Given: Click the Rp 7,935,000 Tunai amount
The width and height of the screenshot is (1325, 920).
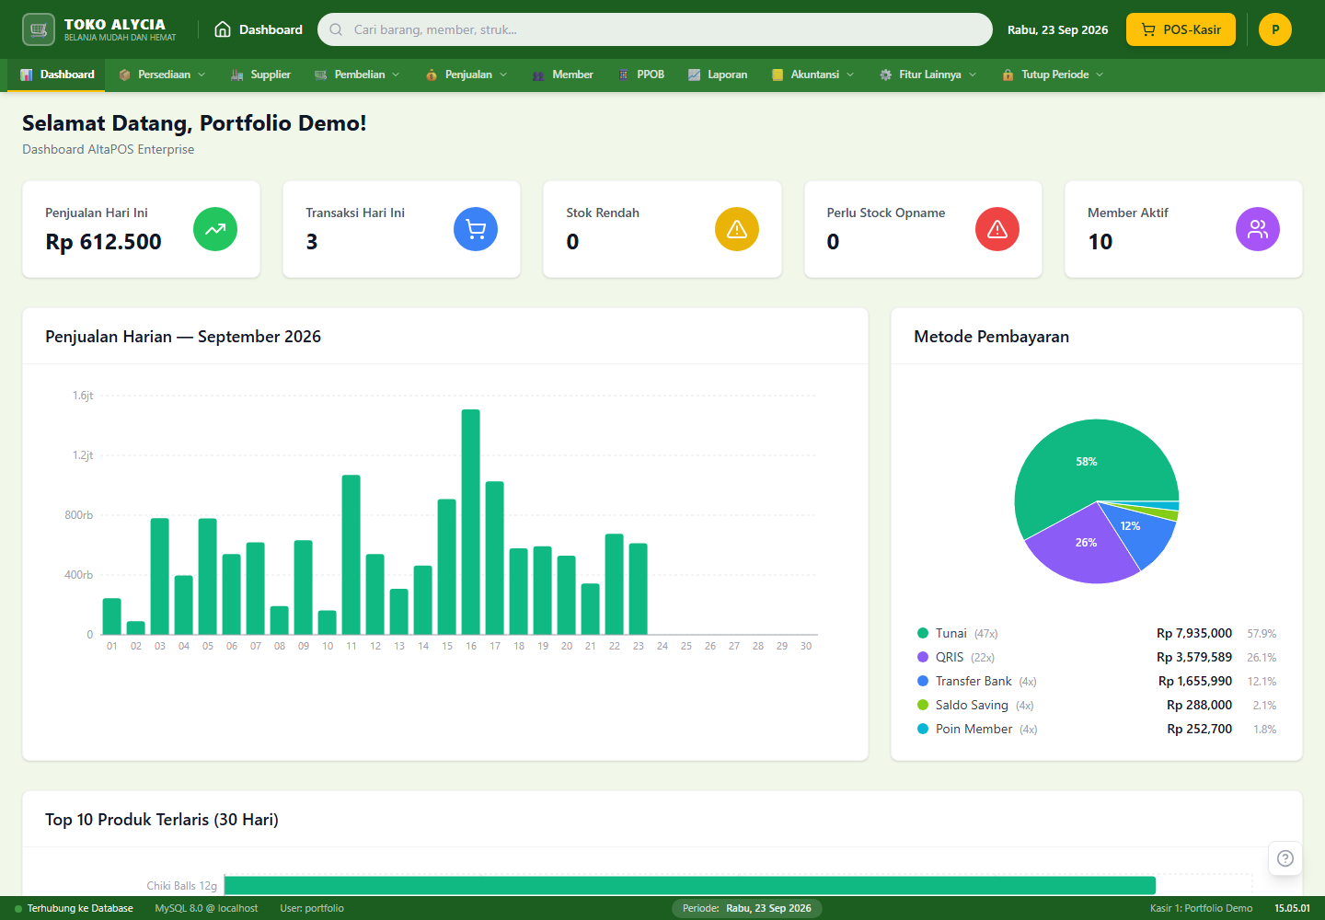Looking at the screenshot, I should click(x=1194, y=633).
